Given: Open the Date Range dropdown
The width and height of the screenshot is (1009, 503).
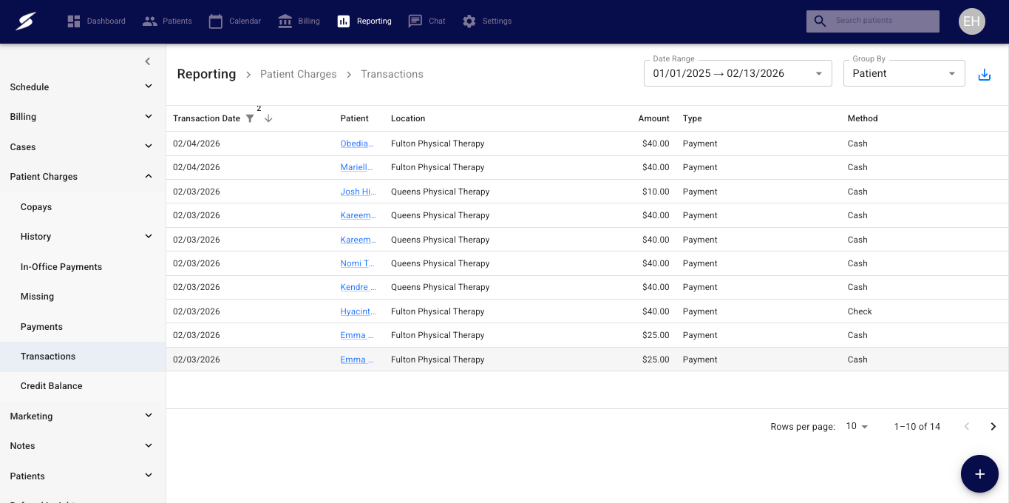Looking at the screenshot, I should [737, 74].
